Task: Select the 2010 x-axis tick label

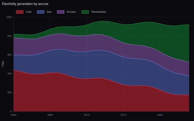Action: point(87,115)
